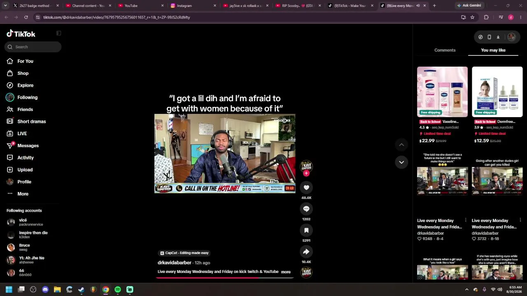Open Spotify from the taskbar

118,289
